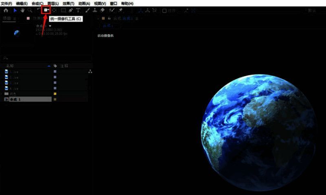Image resolution: width=326 pixels, height=195 pixels.
Task: Select the Hand tool
Action: coord(23,10)
